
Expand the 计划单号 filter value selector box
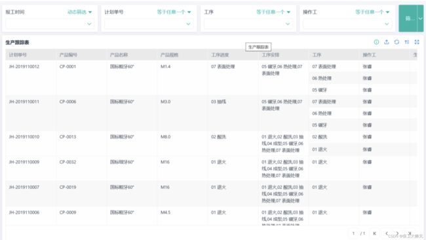click(149, 24)
